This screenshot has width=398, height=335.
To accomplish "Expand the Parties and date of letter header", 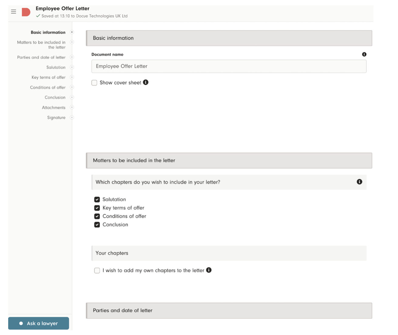I will coord(229,310).
